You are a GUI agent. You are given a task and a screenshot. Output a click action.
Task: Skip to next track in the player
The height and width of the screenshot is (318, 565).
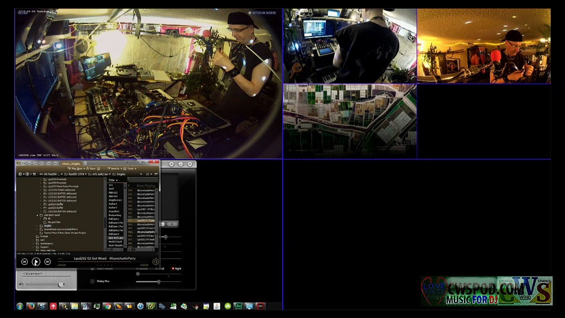tap(48, 262)
